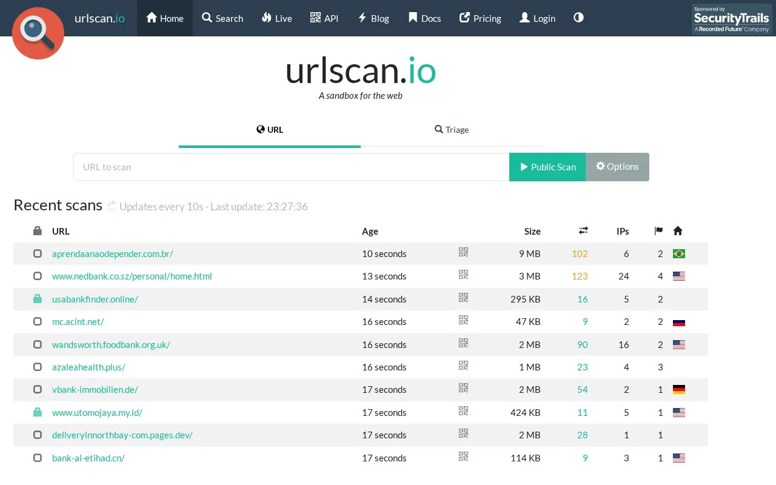Click the home column header icon
This screenshot has height=485, width=776.
(678, 231)
